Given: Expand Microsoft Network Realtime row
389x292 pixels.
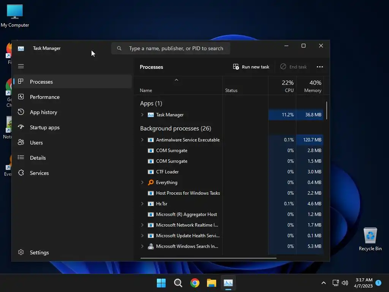Looking at the screenshot, I should [x=142, y=225].
